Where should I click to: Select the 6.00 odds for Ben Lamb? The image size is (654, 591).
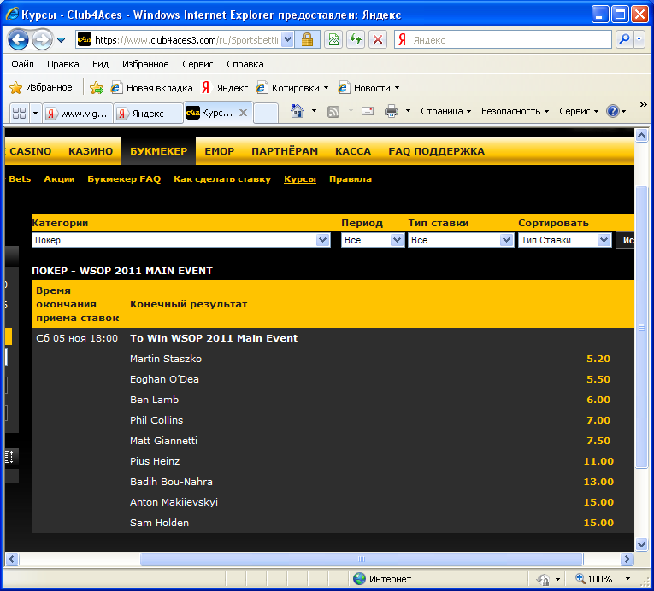598,400
